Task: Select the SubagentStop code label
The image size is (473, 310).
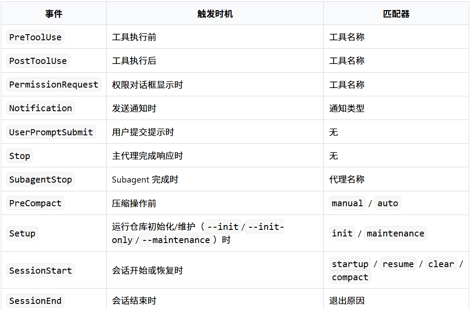Action: pos(40,180)
